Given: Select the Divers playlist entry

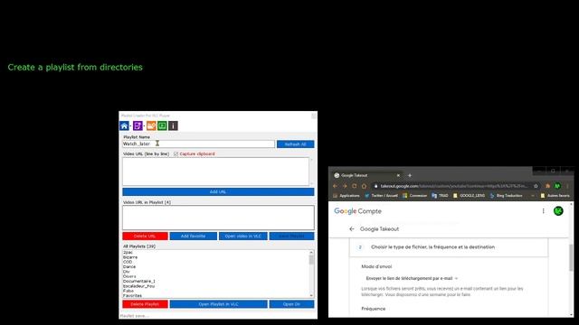Looking at the screenshot, I should coord(129,276).
